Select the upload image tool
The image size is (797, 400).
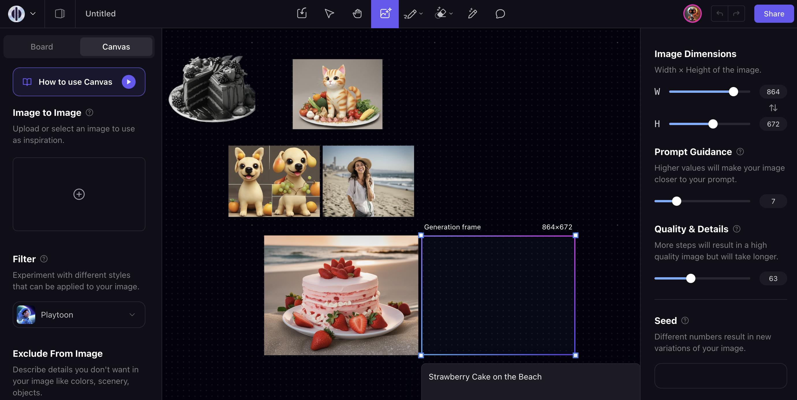pos(302,14)
